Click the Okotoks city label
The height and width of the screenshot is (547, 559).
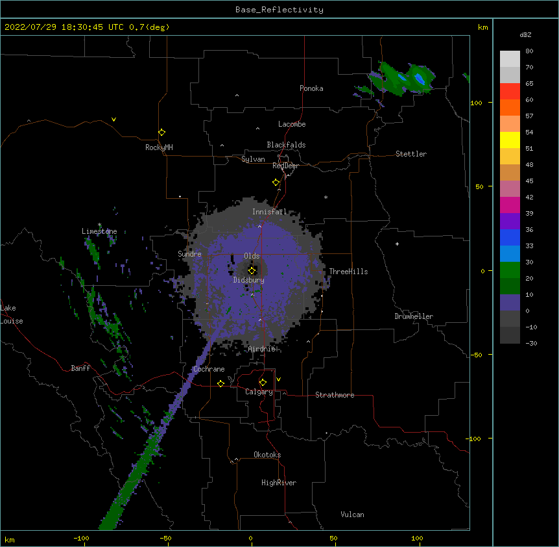267,455
